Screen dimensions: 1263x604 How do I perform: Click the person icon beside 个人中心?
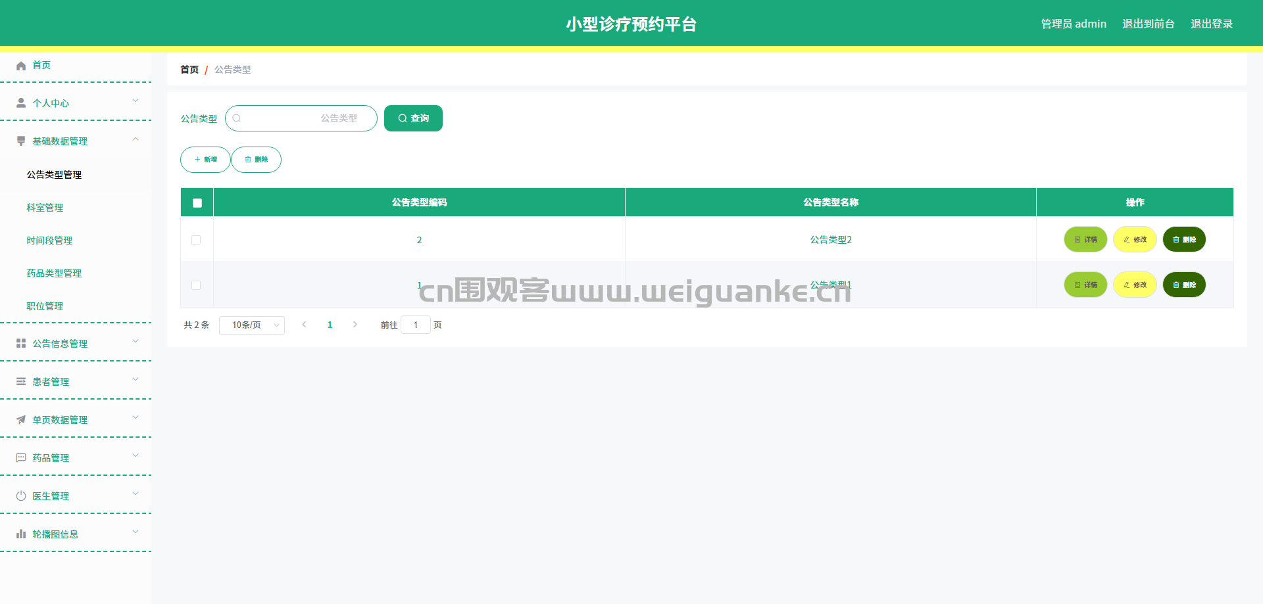pos(21,103)
